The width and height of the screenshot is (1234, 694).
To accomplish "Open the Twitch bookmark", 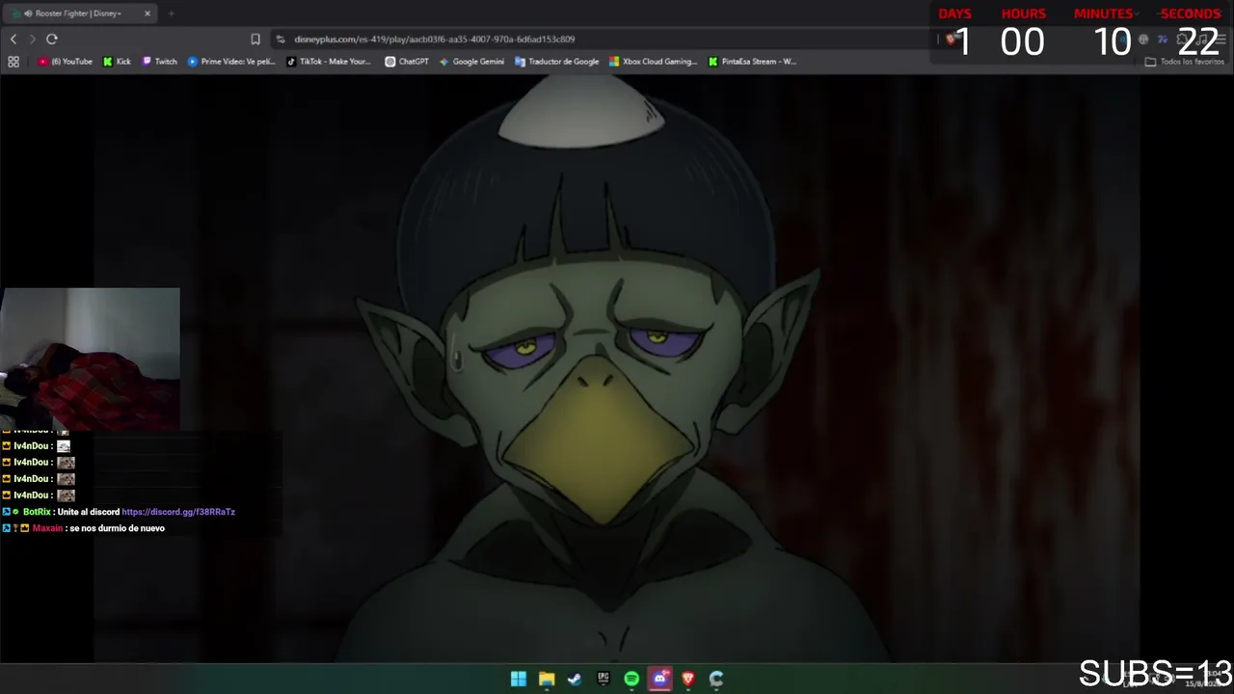I will [159, 62].
